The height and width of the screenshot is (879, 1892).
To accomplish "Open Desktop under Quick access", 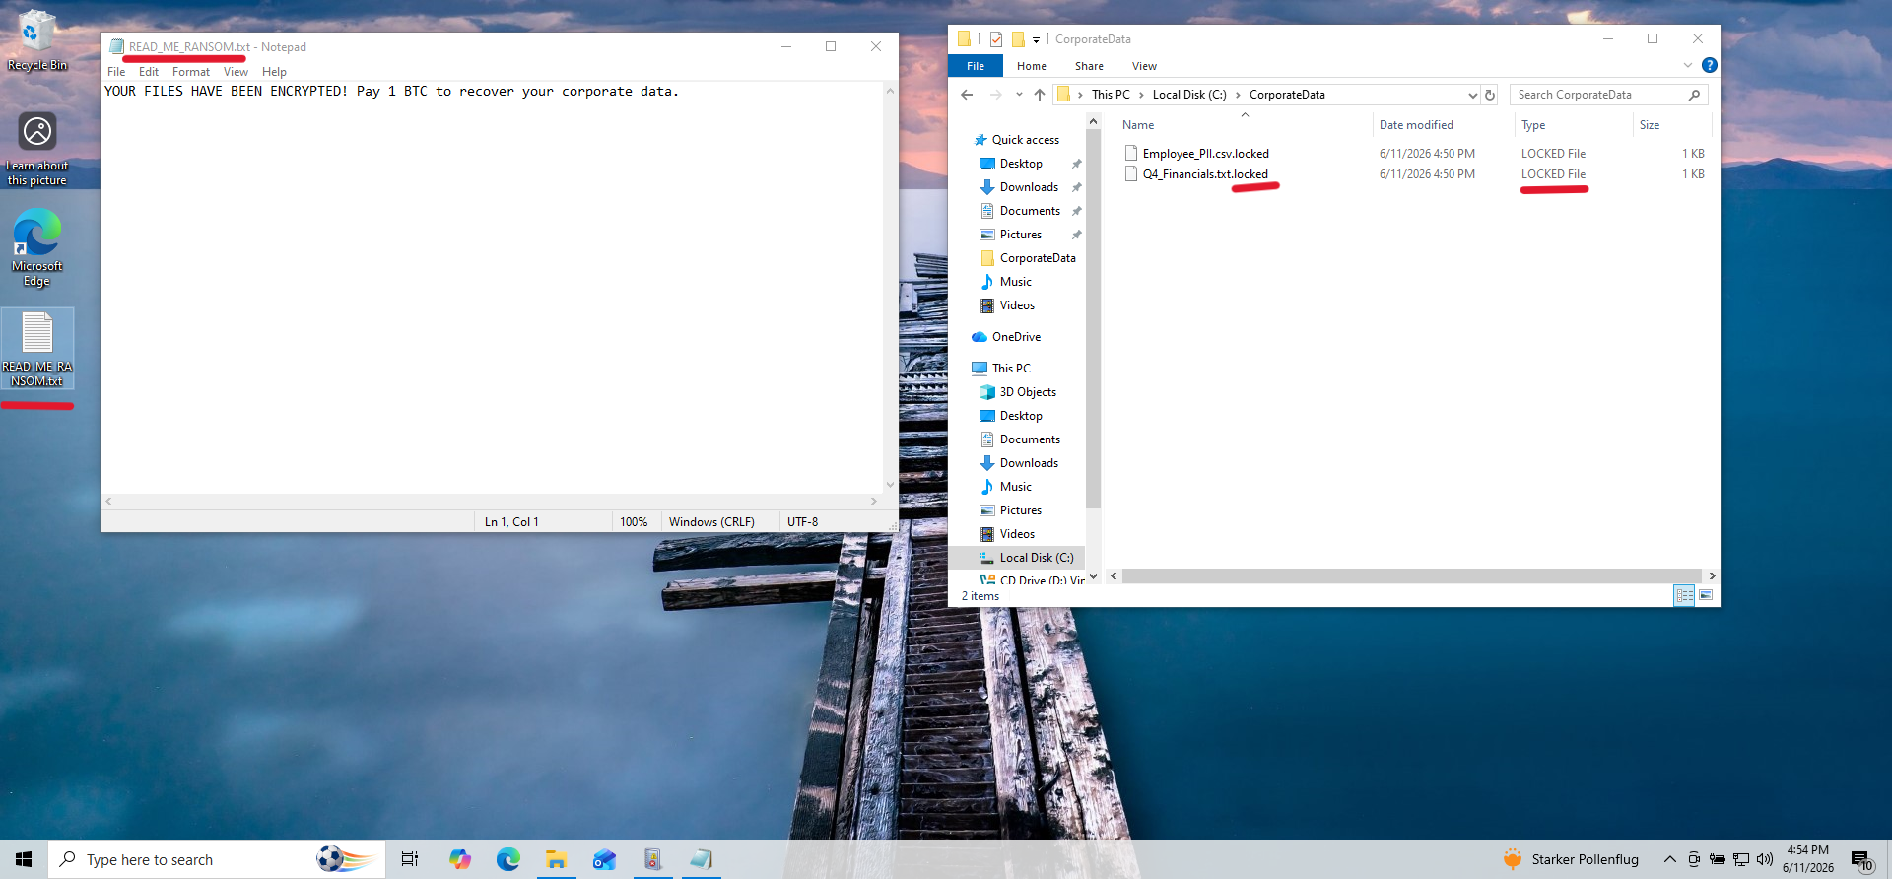I will [1021, 164].
